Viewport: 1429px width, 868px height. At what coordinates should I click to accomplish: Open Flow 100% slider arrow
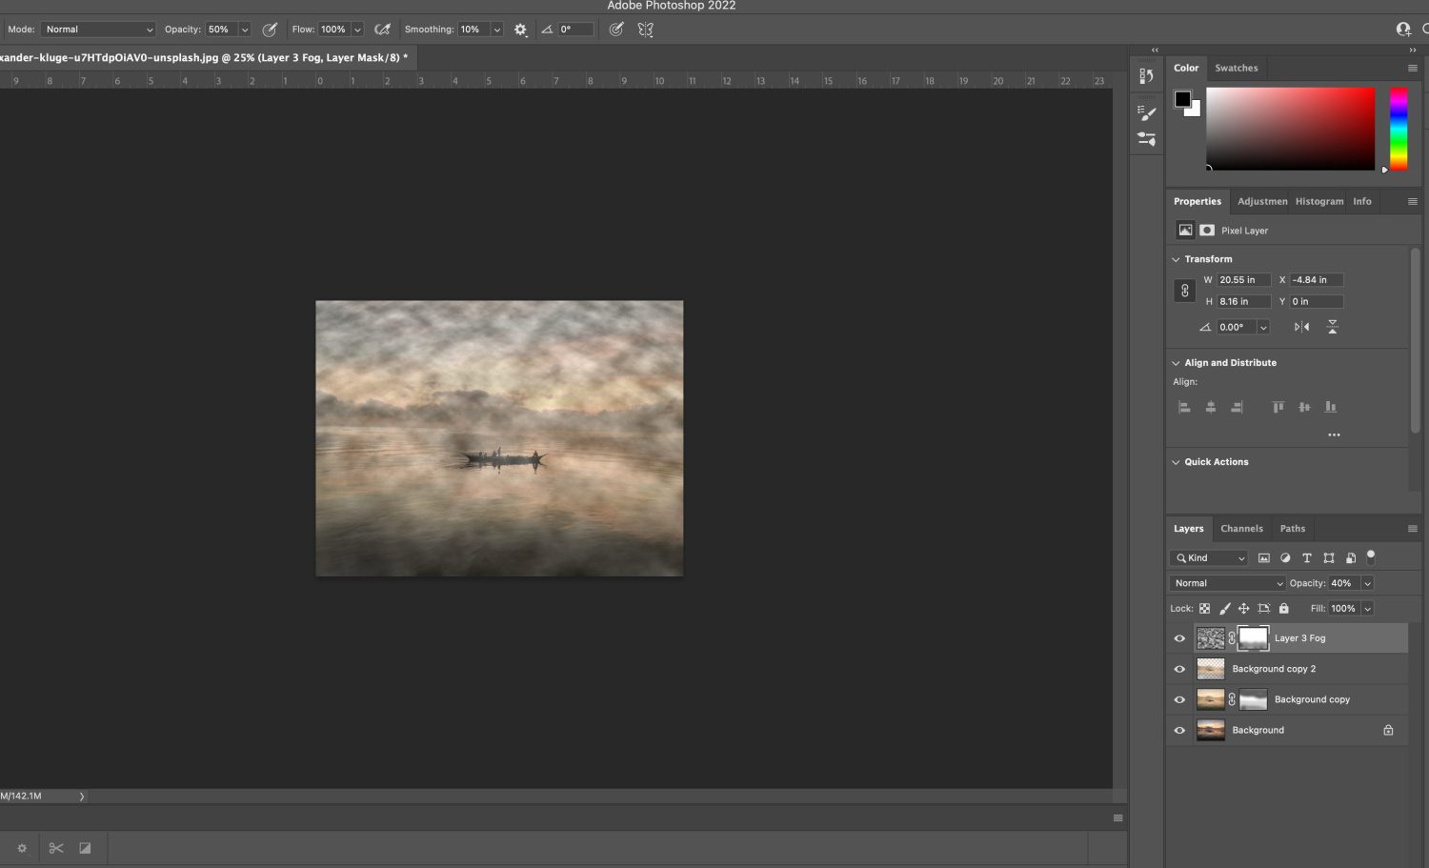click(x=357, y=30)
